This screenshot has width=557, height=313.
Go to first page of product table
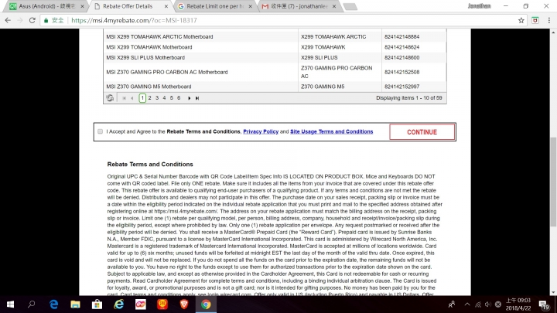[x=124, y=98]
